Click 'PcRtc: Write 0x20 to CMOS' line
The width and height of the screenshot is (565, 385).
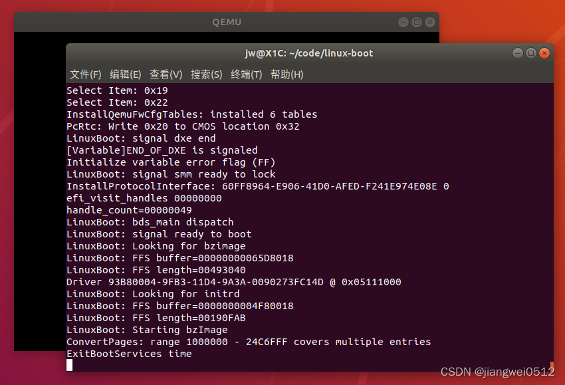coord(183,126)
